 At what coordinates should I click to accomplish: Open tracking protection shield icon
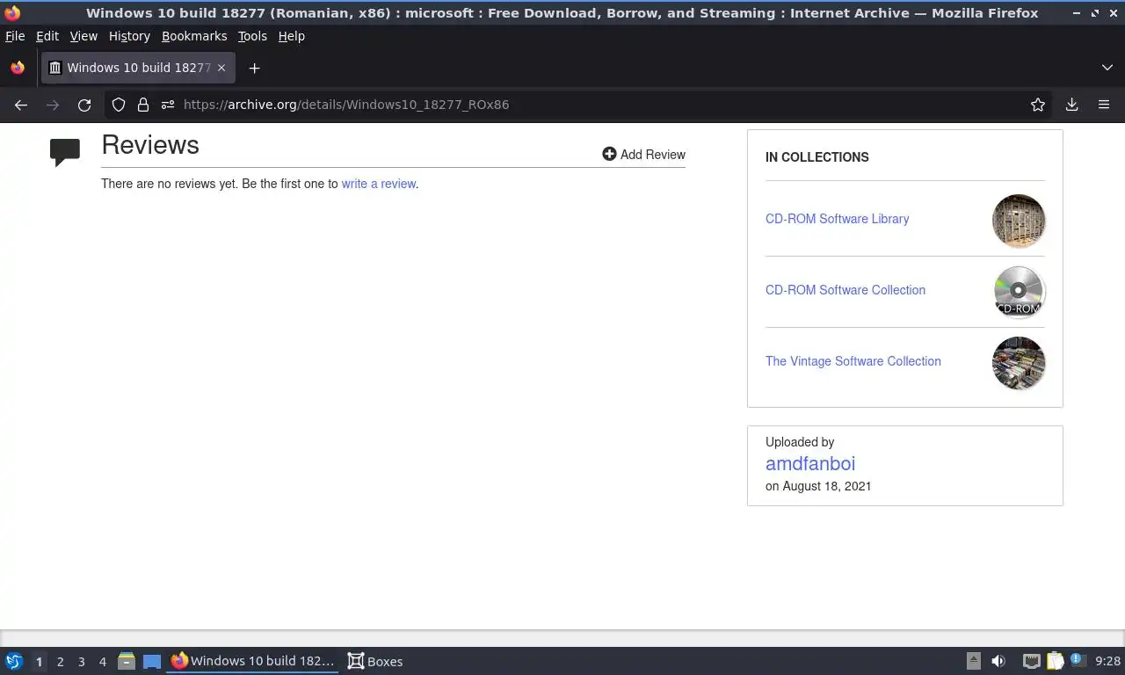[119, 105]
